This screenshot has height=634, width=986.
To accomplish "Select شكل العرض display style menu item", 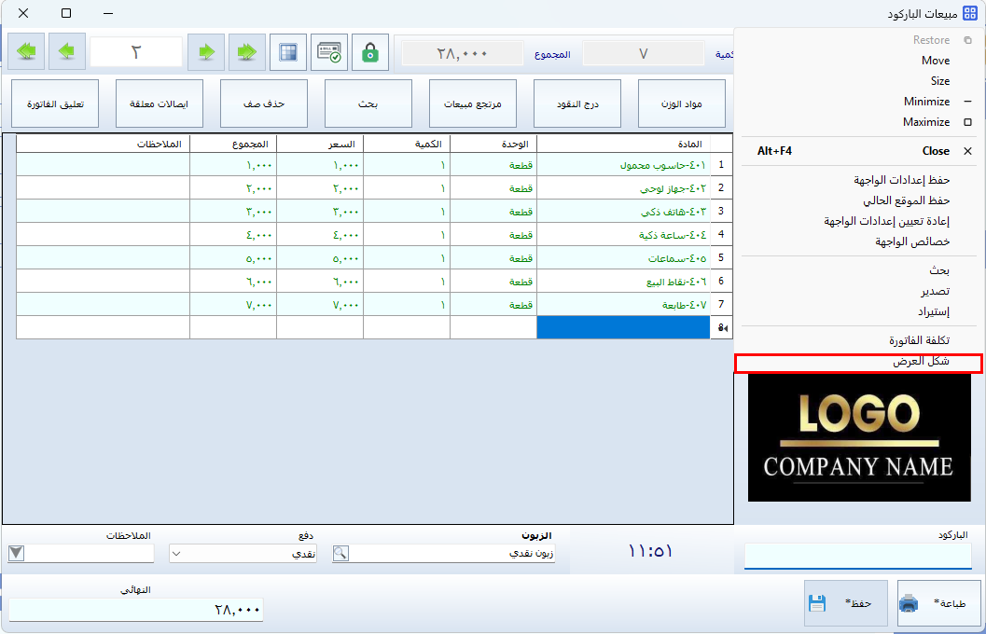I will tap(859, 362).
